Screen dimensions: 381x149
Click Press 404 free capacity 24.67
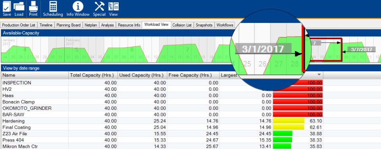[x=212, y=140]
